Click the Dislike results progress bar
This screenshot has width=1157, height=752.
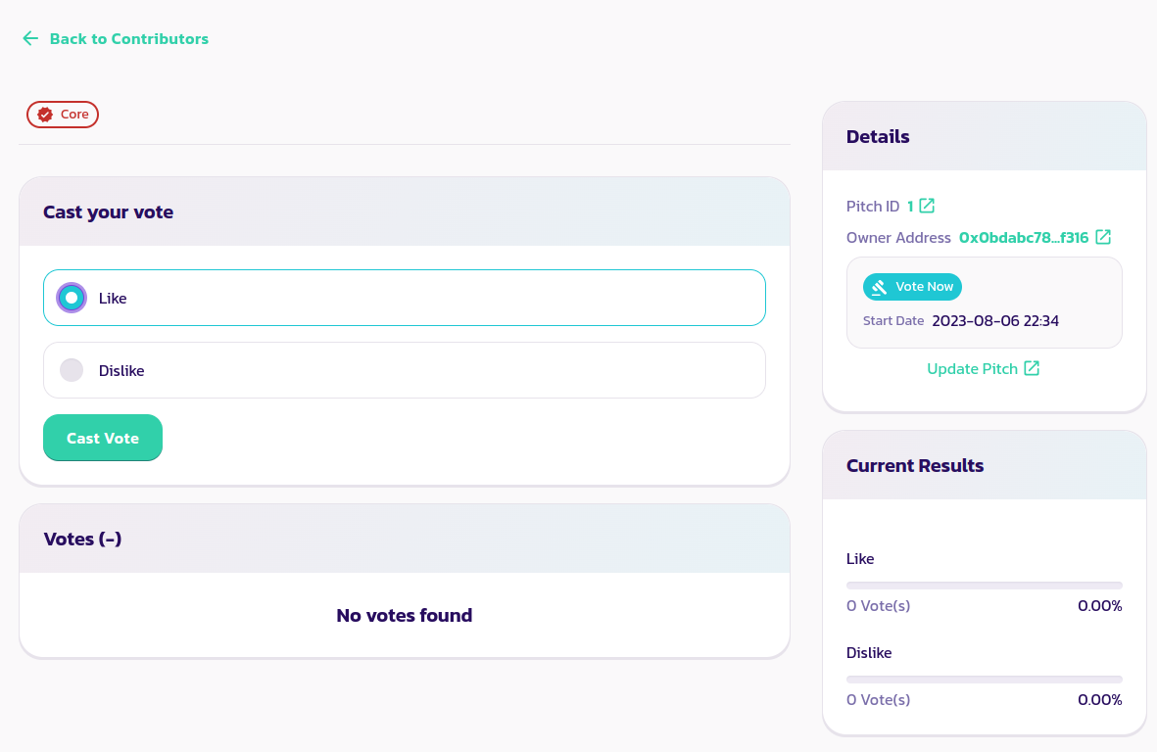[984, 680]
